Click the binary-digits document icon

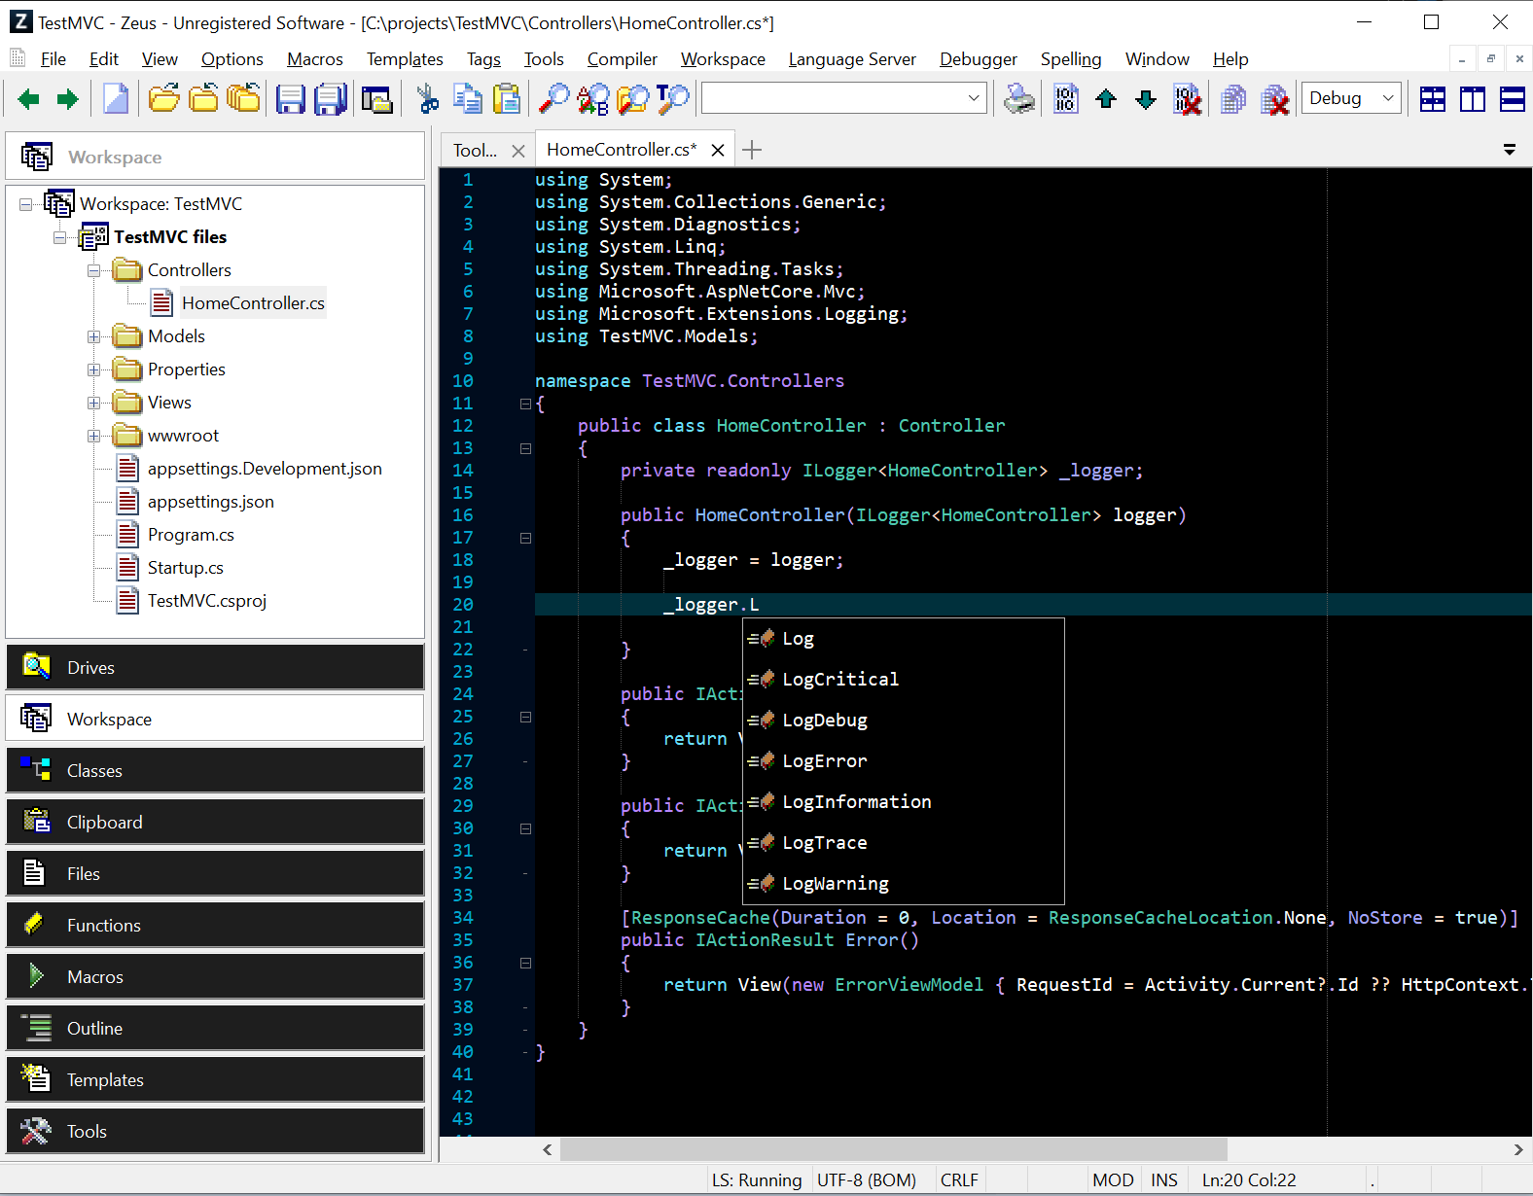pos(1066,99)
